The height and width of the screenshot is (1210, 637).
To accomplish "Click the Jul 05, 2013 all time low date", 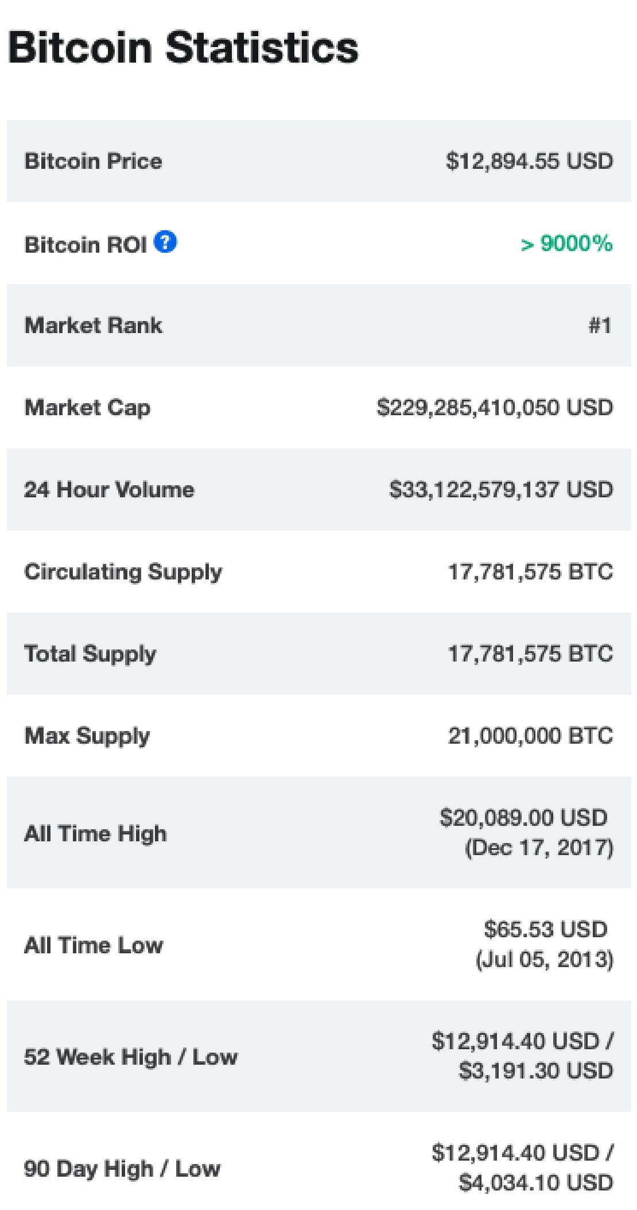I will pos(544,959).
